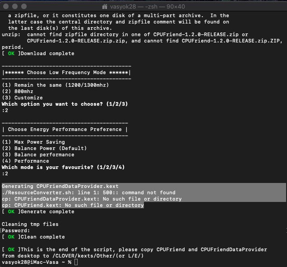The image size is (287, 267).
Task: Click the '(3) Customize' line
Action: (x=22, y=98)
